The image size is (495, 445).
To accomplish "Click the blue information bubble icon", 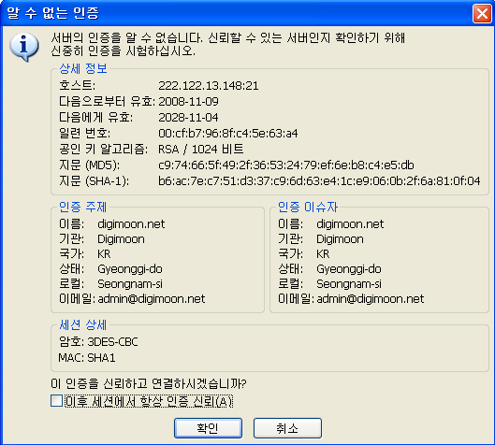I will click(x=24, y=47).
